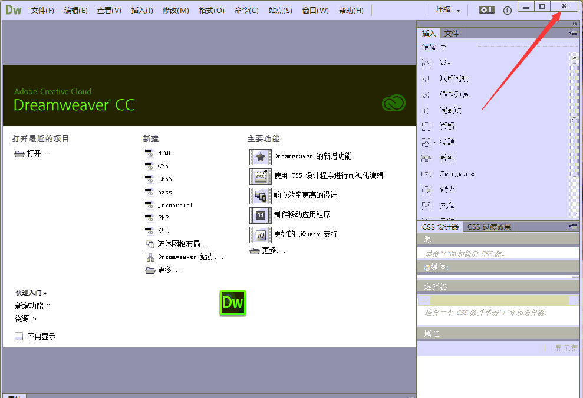This screenshot has height=398, width=583.
Task: Select the 插入 panel tab
Action: [x=429, y=34]
